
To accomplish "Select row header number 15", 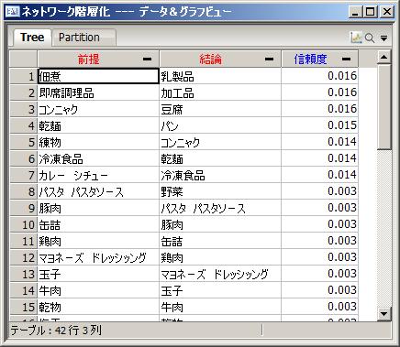I will (x=24, y=307).
